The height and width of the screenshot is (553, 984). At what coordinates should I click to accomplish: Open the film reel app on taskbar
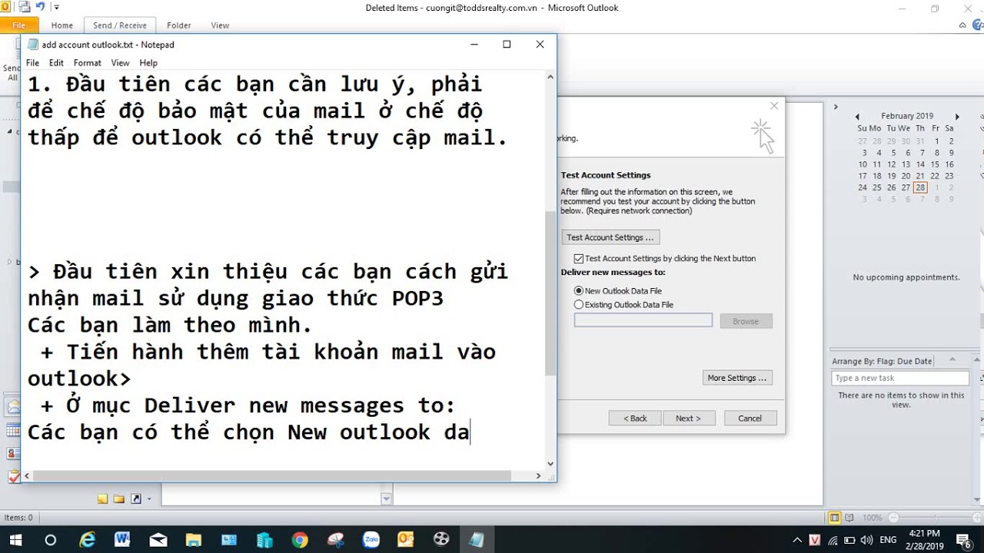[441, 539]
